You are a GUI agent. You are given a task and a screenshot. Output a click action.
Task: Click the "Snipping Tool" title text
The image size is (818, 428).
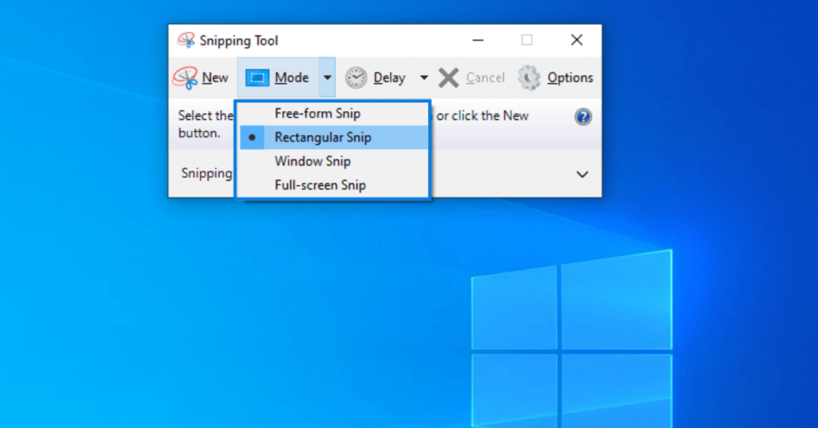tap(239, 41)
